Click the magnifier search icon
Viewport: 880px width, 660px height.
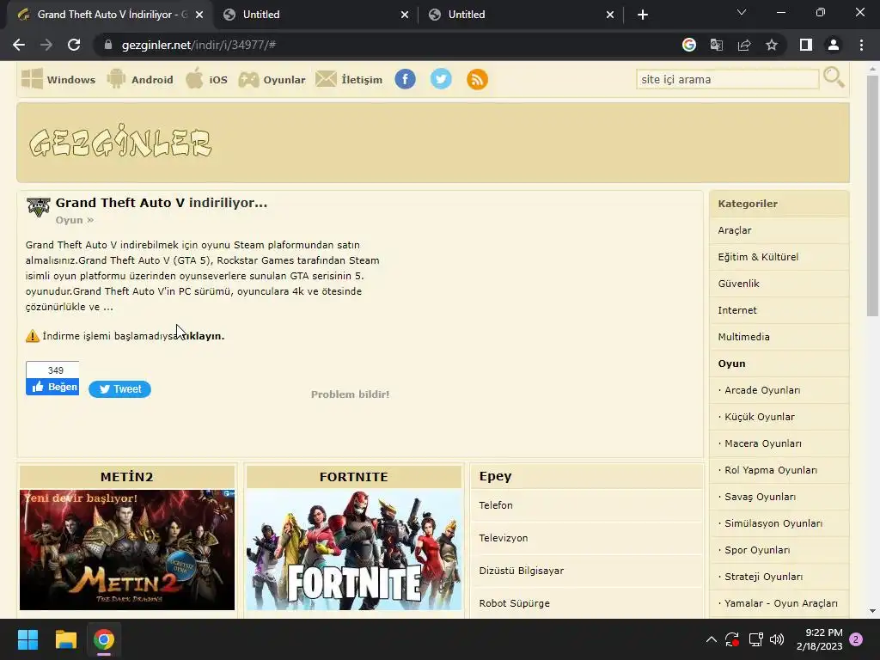tap(834, 77)
